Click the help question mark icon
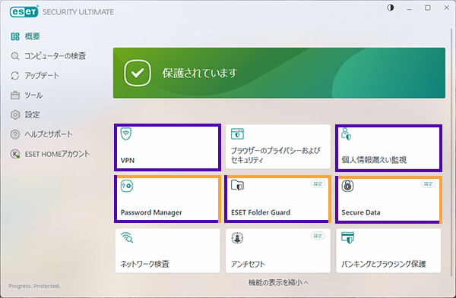The image size is (456, 298). (x=15, y=134)
